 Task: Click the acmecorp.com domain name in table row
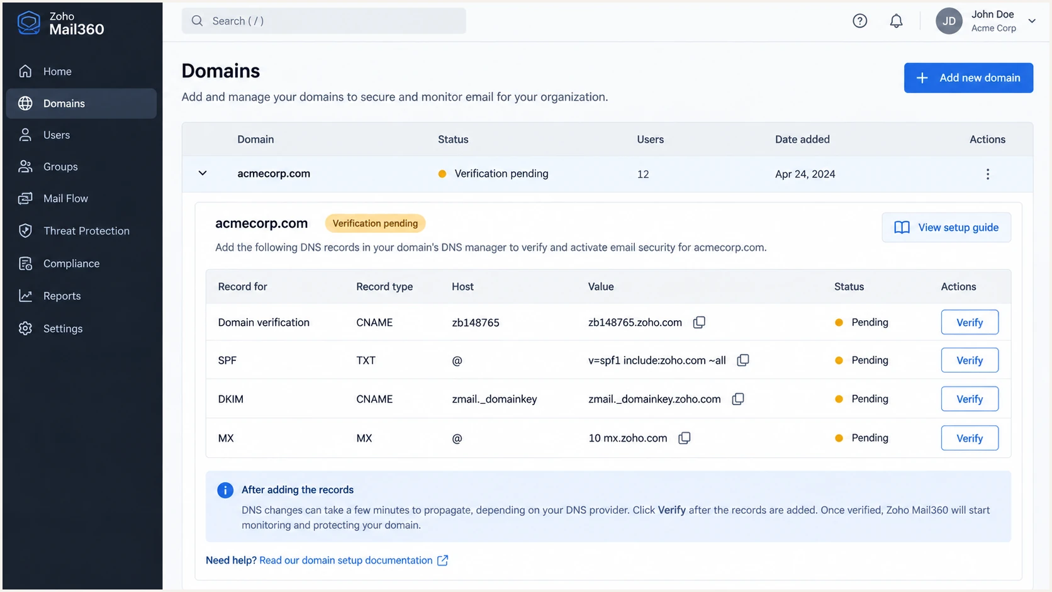274,174
